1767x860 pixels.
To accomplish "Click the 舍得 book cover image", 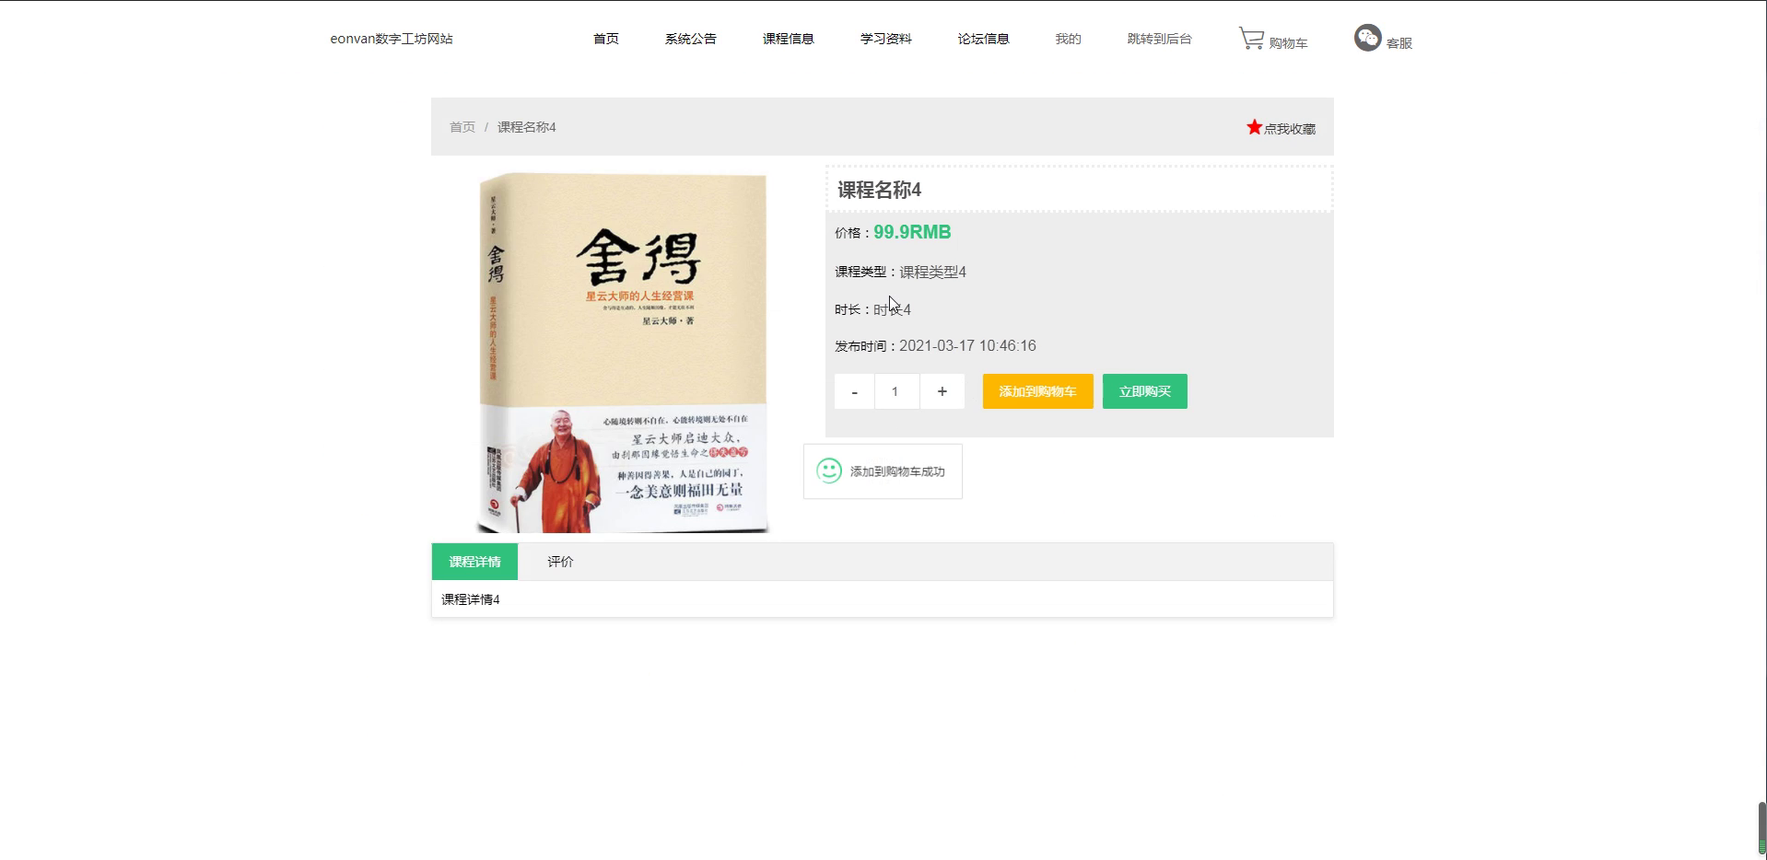I will click(x=623, y=353).
